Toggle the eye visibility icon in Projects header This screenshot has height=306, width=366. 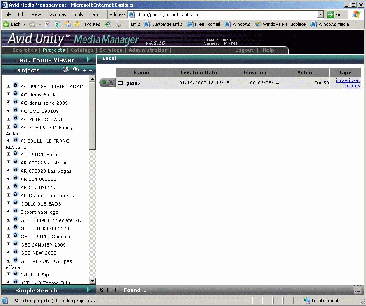(x=76, y=70)
